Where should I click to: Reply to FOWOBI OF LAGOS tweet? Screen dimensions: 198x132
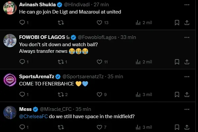click(x=22, y=62)
